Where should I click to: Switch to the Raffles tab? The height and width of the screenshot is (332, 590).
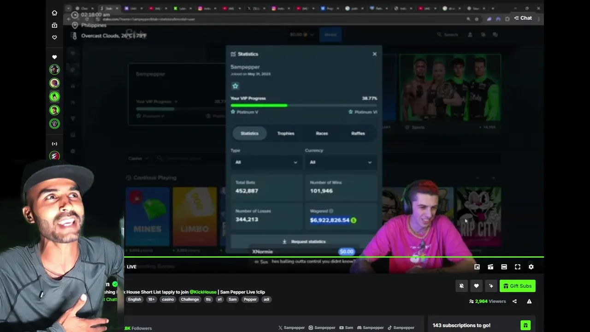coord(358,133)
